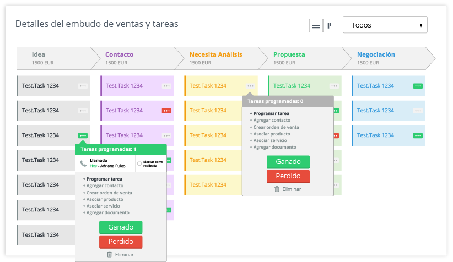Image resolution: width=453 pixels, height=262 pixels.
Task: Click Ganado button in green-header popup
Action: click(x=121, y=227)
